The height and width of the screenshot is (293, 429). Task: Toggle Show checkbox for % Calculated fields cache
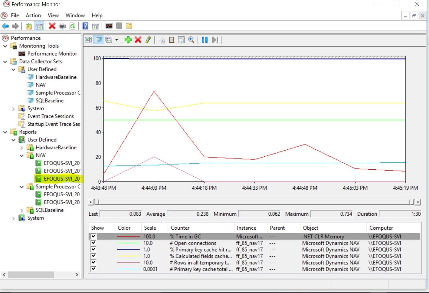tap(93, 256)
